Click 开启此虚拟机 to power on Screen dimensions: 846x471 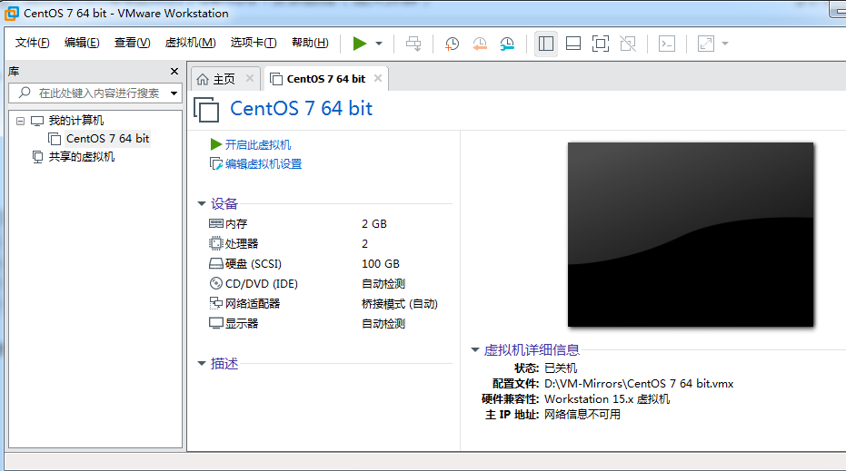tap(257, 144)
